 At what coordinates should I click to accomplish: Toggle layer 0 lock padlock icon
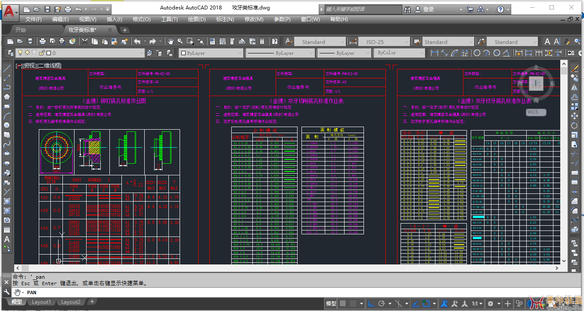click(x=42, y=53)
